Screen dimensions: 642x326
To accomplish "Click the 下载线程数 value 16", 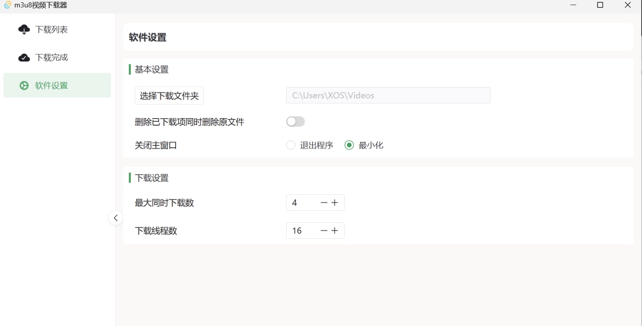I will 297,231.
